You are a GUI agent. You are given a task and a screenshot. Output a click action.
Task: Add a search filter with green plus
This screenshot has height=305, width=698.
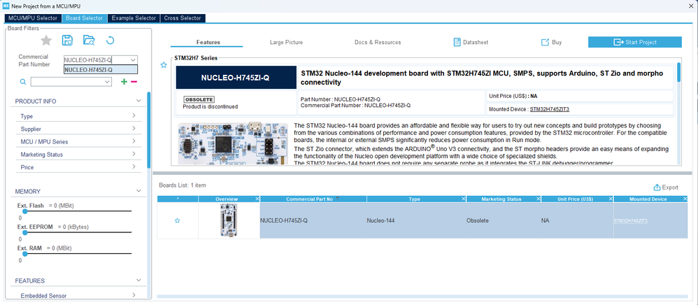[124, 81]
